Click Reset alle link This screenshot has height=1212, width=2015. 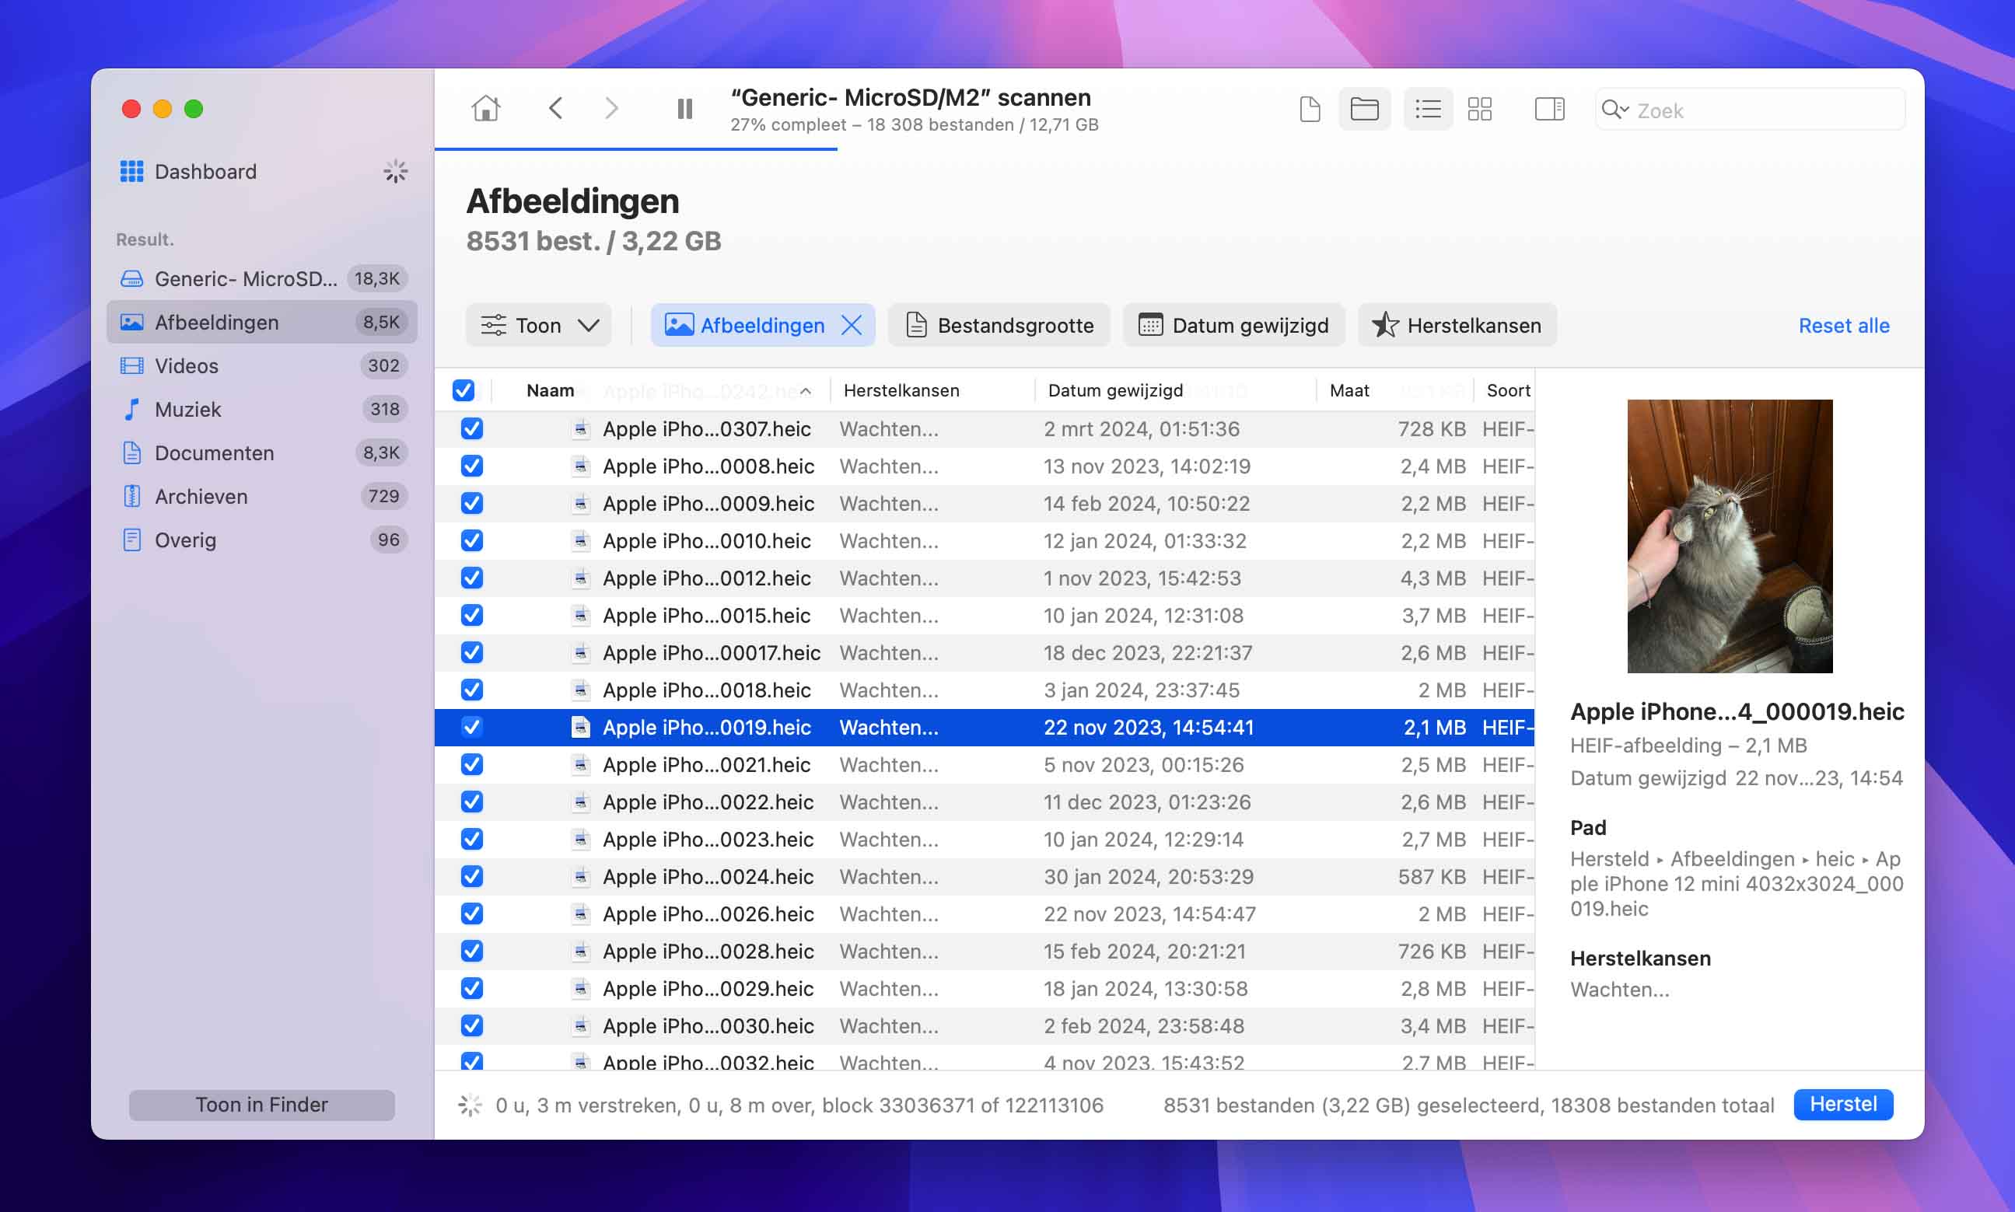[1843, 325]
